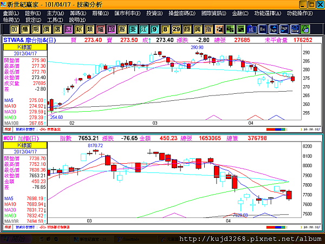Open the 畫面(L) menu
The image size is (325, 244).
point(11,14)
